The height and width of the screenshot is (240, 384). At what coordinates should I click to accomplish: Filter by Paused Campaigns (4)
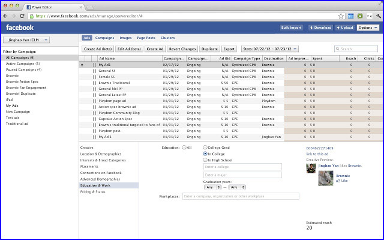pos(23,70)
